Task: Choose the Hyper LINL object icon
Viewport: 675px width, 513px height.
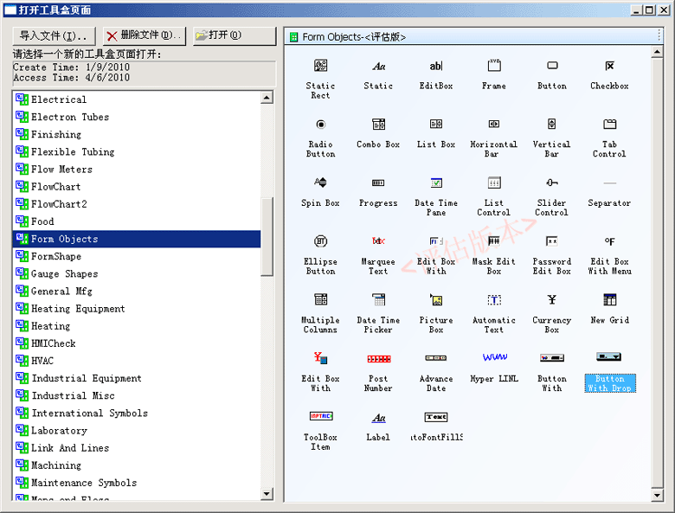Action: (494, 358)
